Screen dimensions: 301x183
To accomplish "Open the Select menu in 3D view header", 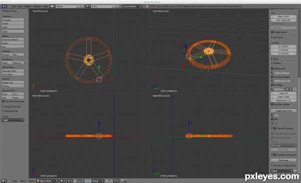I will click(23, 180).
